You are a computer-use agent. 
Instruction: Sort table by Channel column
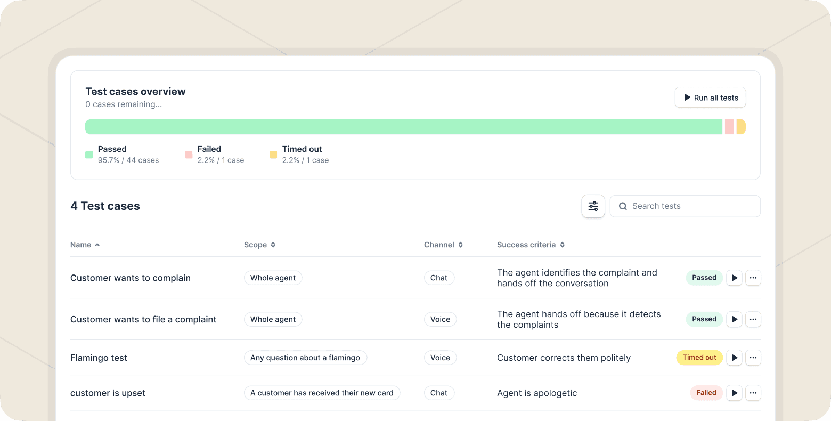pyautogui.click(x=443, y=245)
